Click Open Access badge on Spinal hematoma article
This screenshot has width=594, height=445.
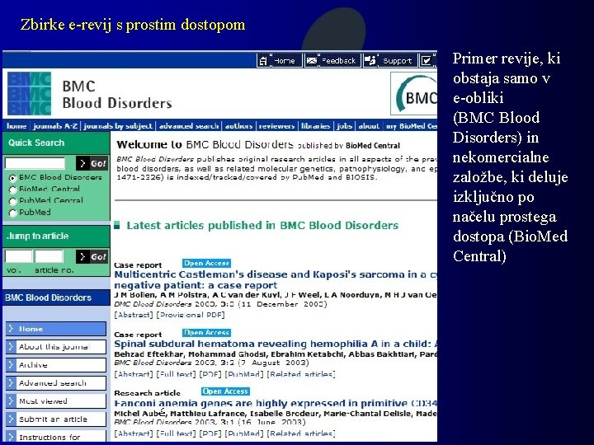[206, 333]
